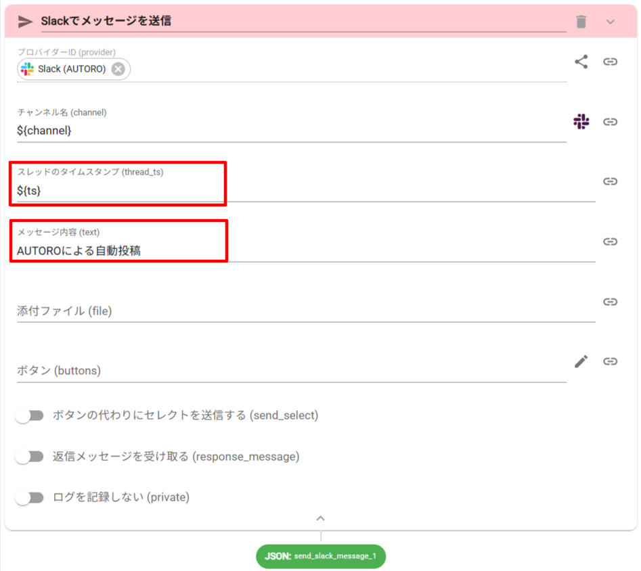Click the attachment file (file) field

pyautogui.click(x=306, y=311)
